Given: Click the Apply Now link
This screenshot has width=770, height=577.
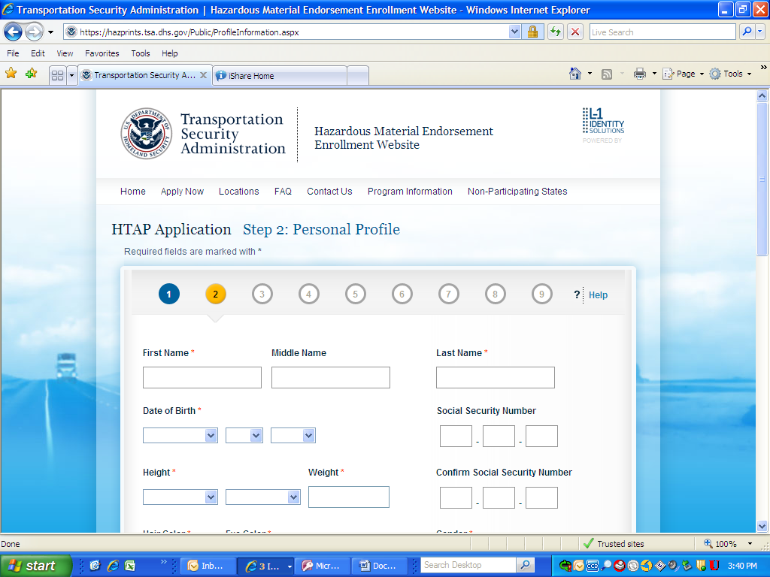Looking at the screenshot, I should (x=182, y=192).
